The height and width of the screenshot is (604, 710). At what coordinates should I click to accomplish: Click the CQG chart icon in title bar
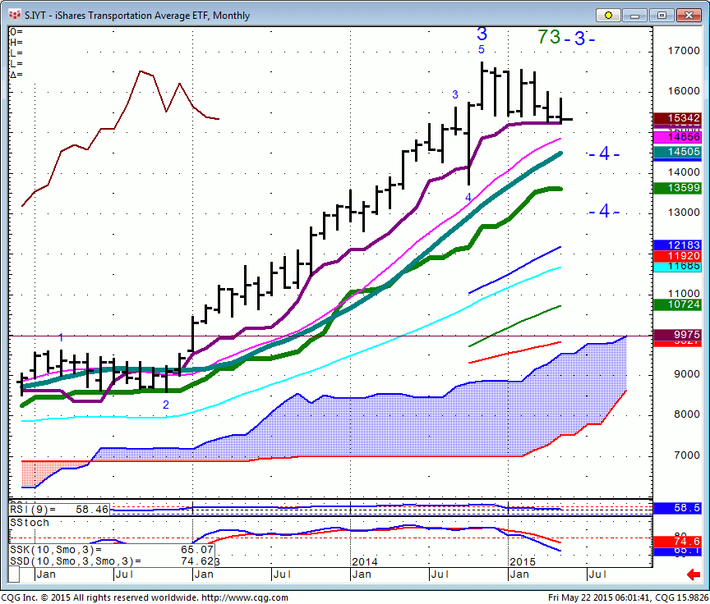[x=15, y=15]
